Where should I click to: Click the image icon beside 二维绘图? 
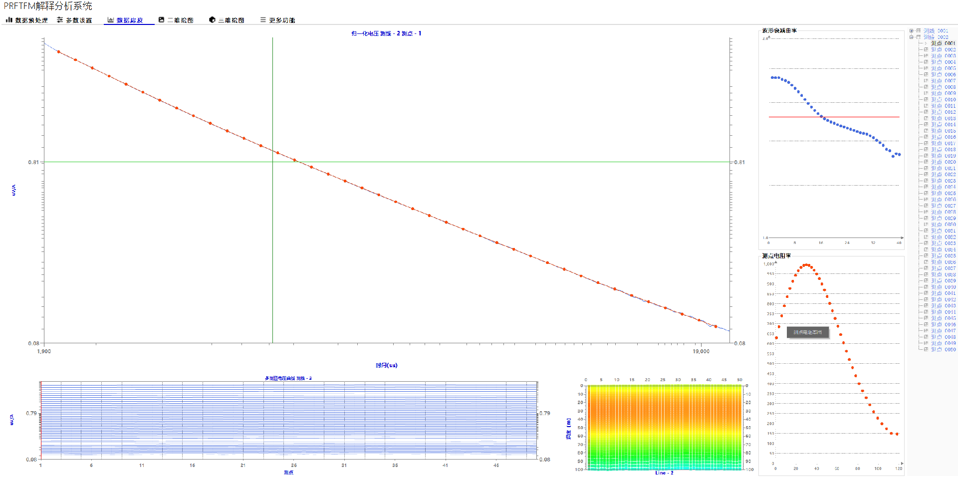[x=161, y=20]
